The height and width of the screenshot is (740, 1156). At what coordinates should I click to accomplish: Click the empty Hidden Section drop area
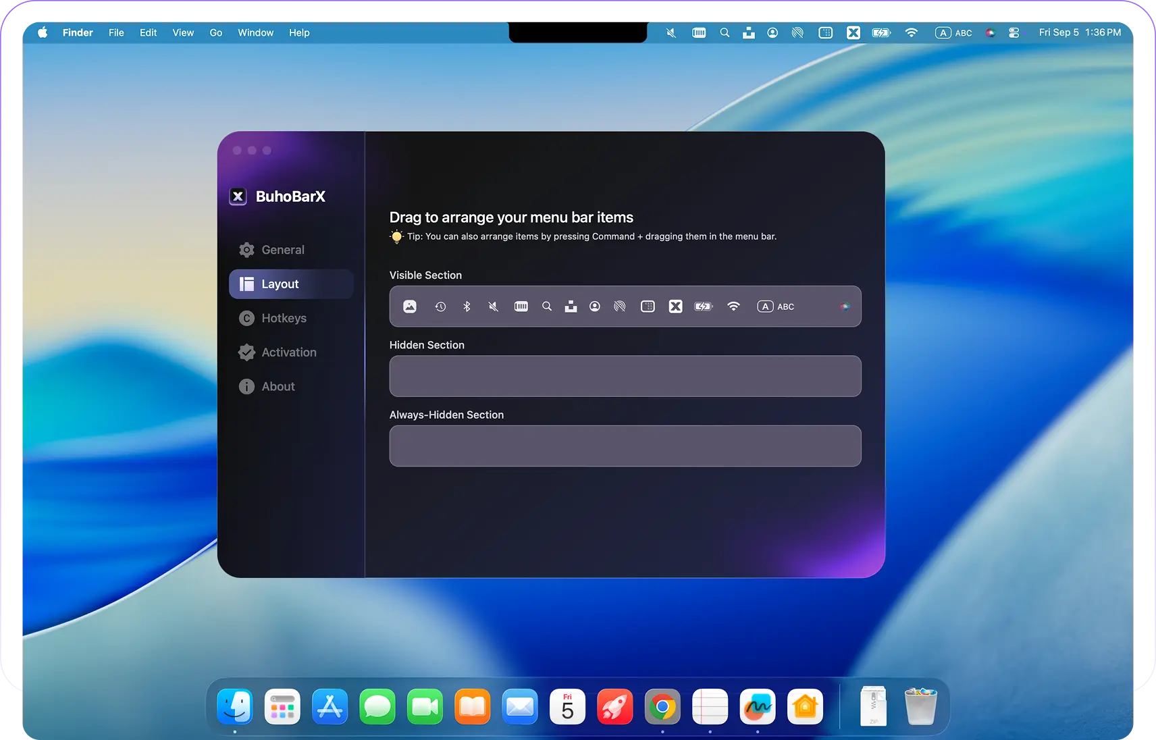click(625, 376)
